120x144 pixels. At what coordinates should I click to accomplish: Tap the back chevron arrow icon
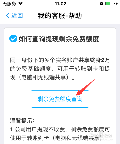[x=8, y=15]
